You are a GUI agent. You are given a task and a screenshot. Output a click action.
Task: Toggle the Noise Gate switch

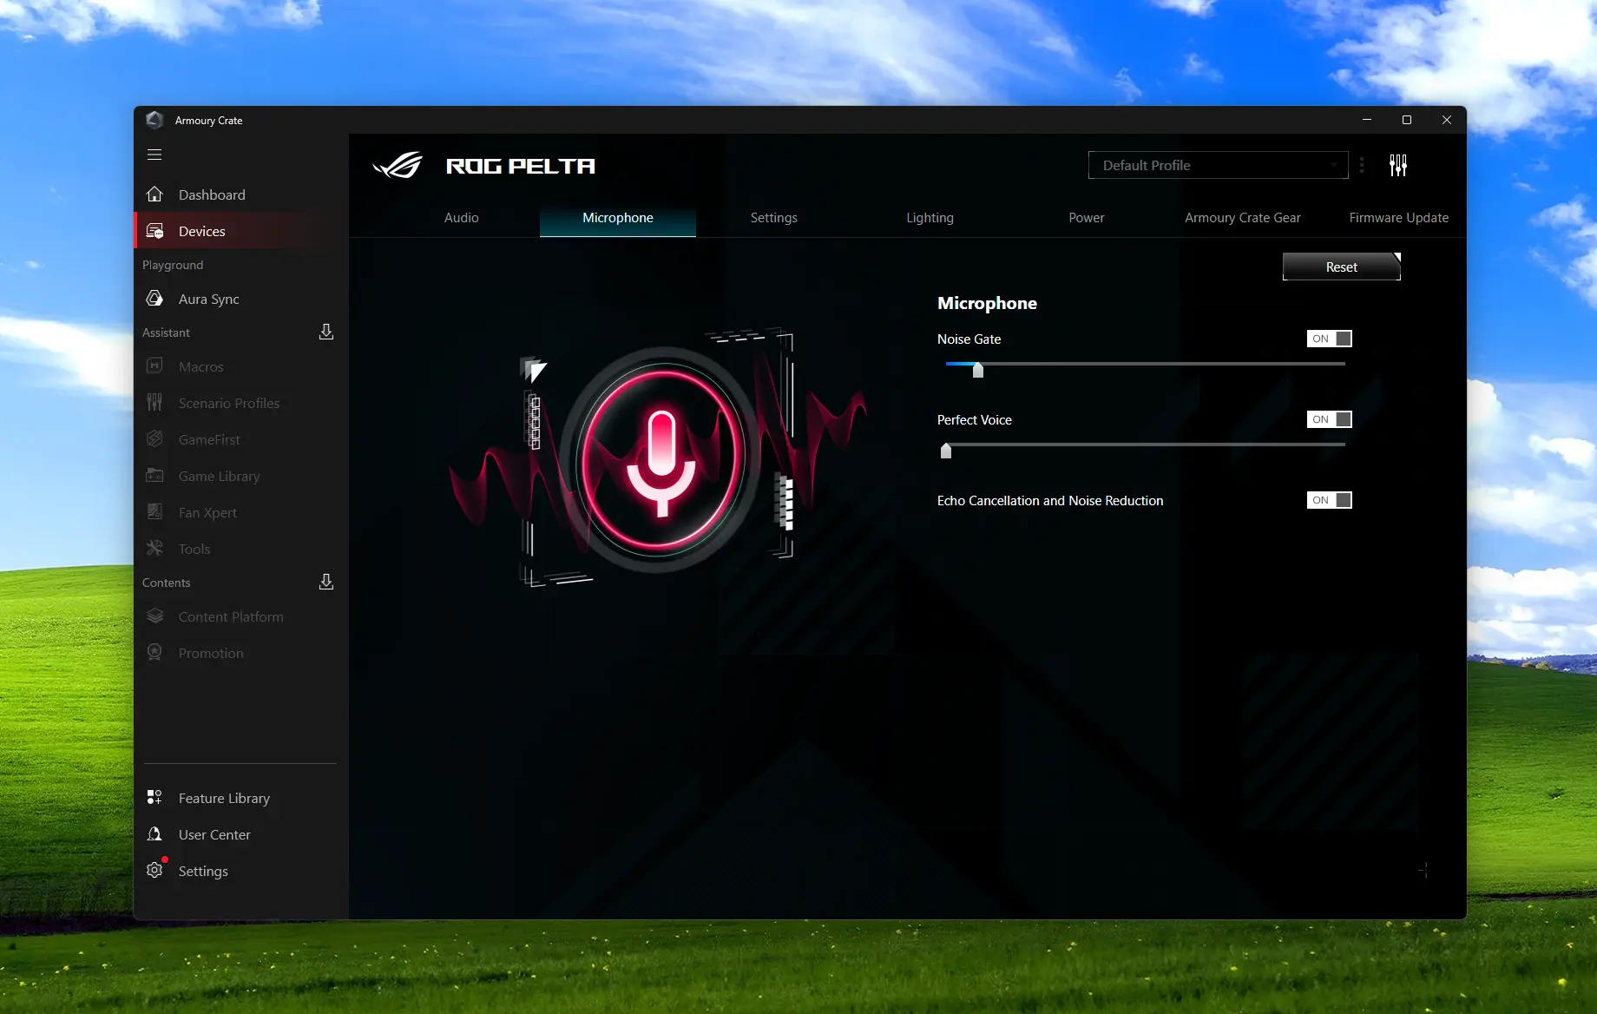pyautogui.click(x=1329, y=339)
